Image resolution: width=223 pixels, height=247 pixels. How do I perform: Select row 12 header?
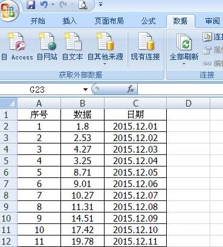point(8,241)
